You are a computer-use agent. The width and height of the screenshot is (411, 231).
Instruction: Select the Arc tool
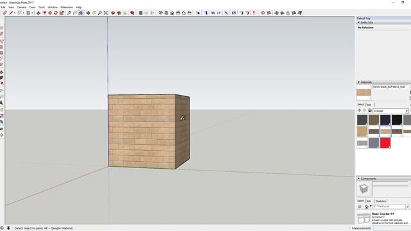click(19, 13)
